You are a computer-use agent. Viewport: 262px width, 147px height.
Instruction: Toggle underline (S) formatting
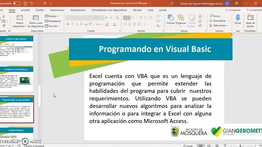pos(77,24)
